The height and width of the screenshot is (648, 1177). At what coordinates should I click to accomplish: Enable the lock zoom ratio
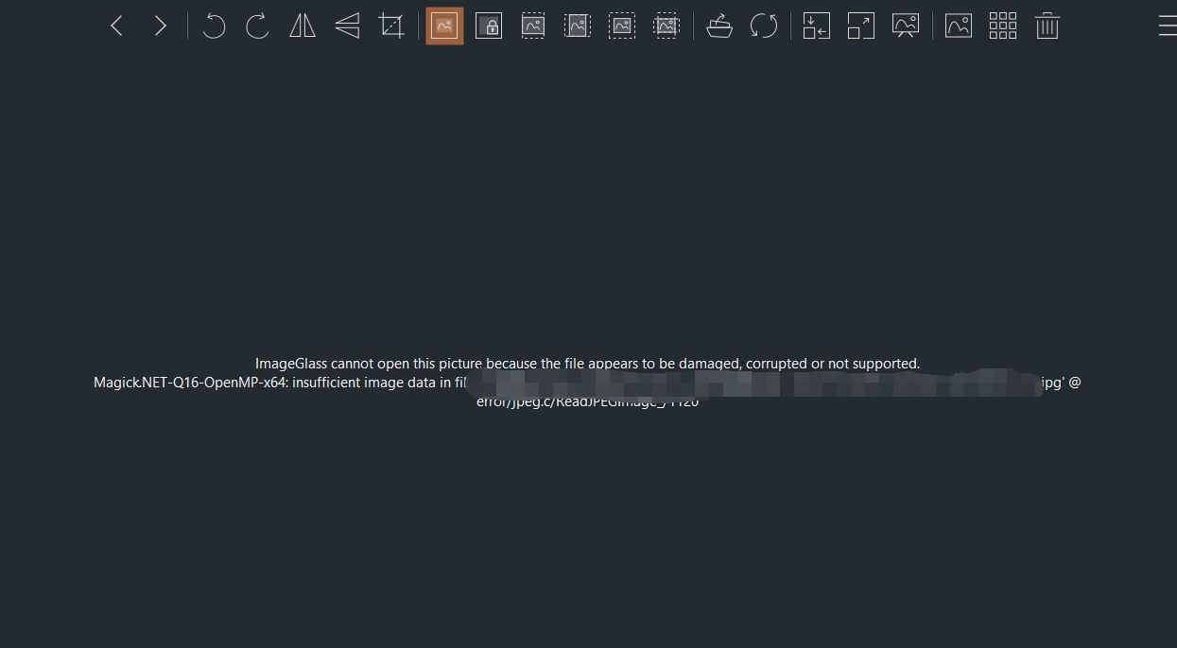click(489, 26)
